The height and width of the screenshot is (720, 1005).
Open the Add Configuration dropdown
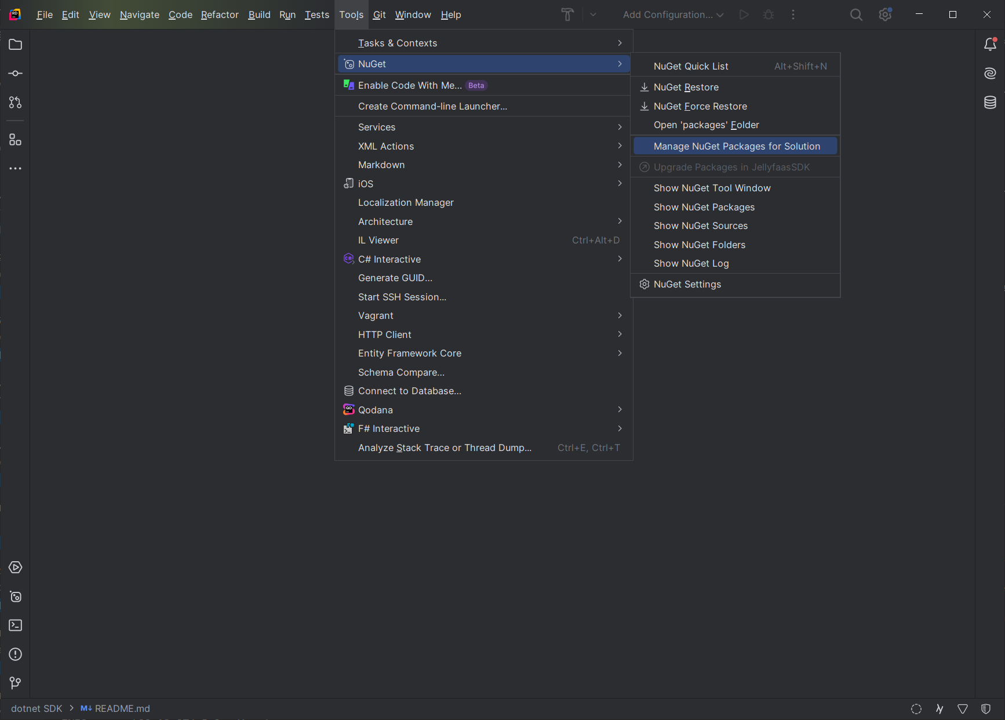tap(673, 15)
